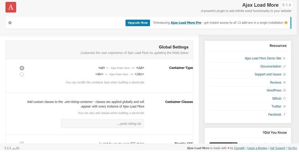Image resolution: width=299 pixels, height=152 pixels.
Task: Click the Did You Know heading
Action: pyautogui.click(x=274, y=133)
